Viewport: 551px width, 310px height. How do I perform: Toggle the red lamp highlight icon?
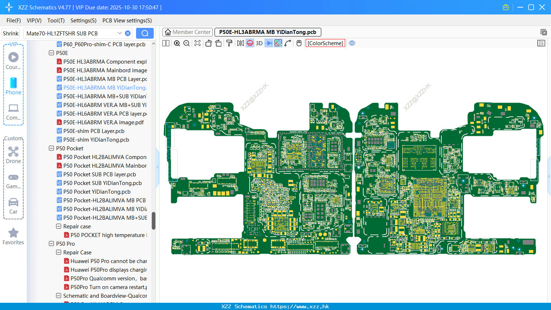tap(250, 43)
